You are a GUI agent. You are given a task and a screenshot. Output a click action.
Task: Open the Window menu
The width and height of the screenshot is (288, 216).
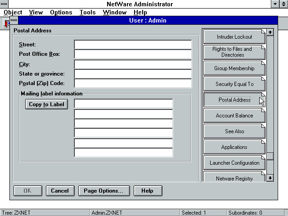115,13
